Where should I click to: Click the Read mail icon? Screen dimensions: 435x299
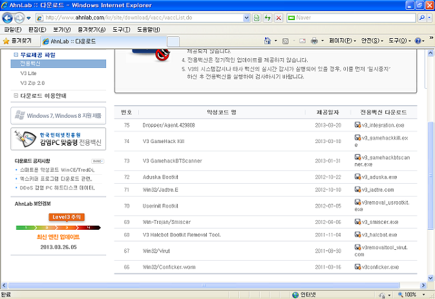(x=302, y=41)
